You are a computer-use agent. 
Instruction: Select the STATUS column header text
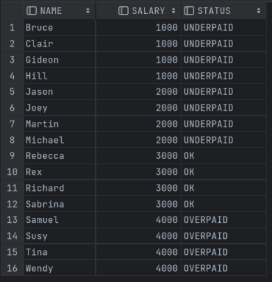214,10
